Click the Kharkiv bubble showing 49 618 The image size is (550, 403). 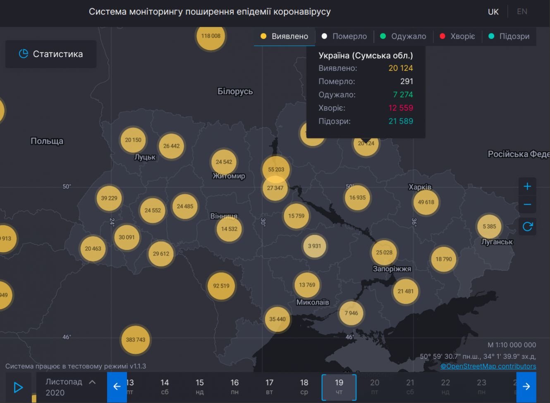point(426,203)
